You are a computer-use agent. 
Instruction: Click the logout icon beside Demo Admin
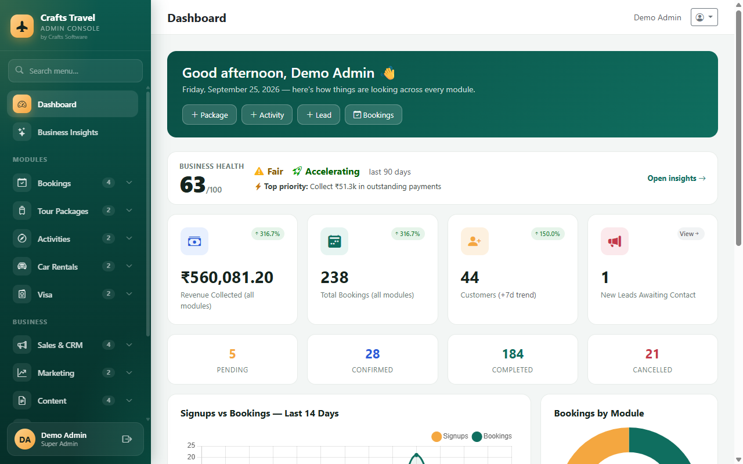pyautogui.click(x=127, y=439)
